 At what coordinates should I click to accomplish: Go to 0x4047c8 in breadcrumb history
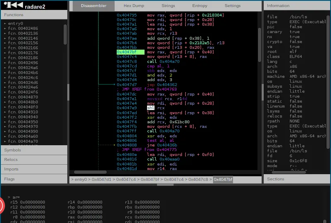pyautogui.click(x=198, y=180)
